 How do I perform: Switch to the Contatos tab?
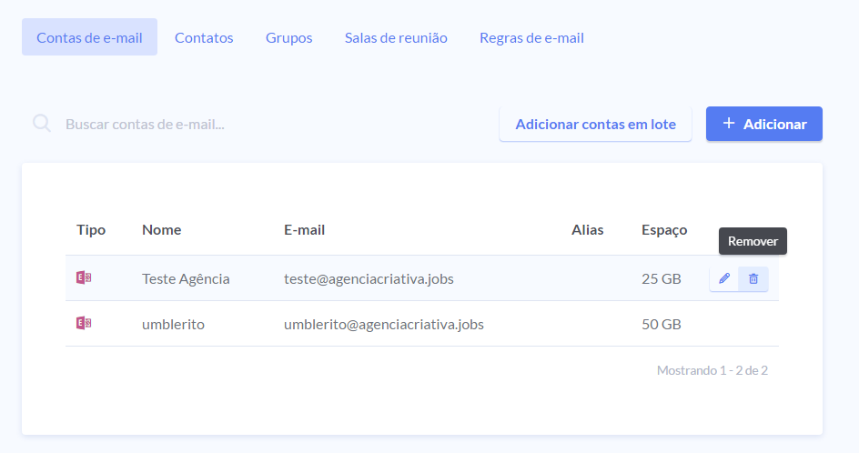click(x=204, y=37)
